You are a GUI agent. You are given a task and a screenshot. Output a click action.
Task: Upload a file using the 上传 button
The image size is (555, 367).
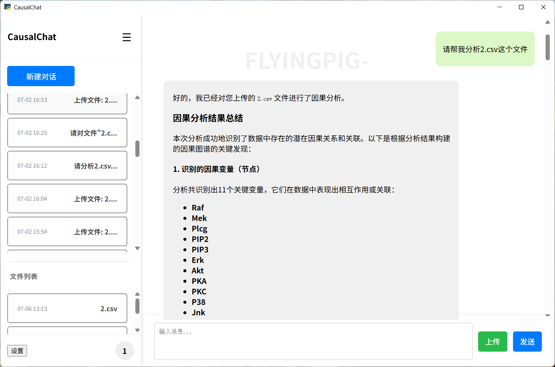coord(492,342)
